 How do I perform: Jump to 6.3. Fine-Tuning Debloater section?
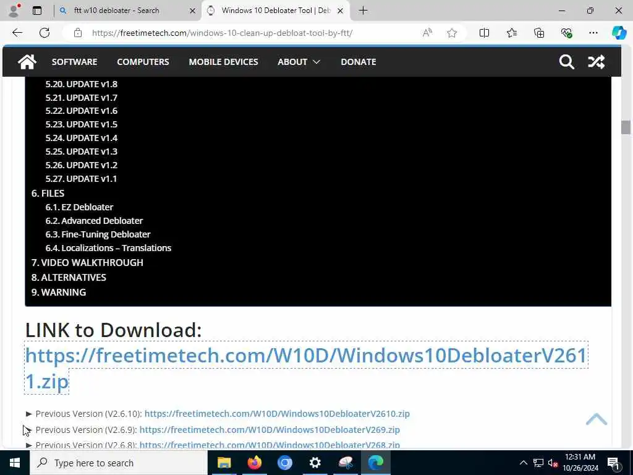coord(98,234)
